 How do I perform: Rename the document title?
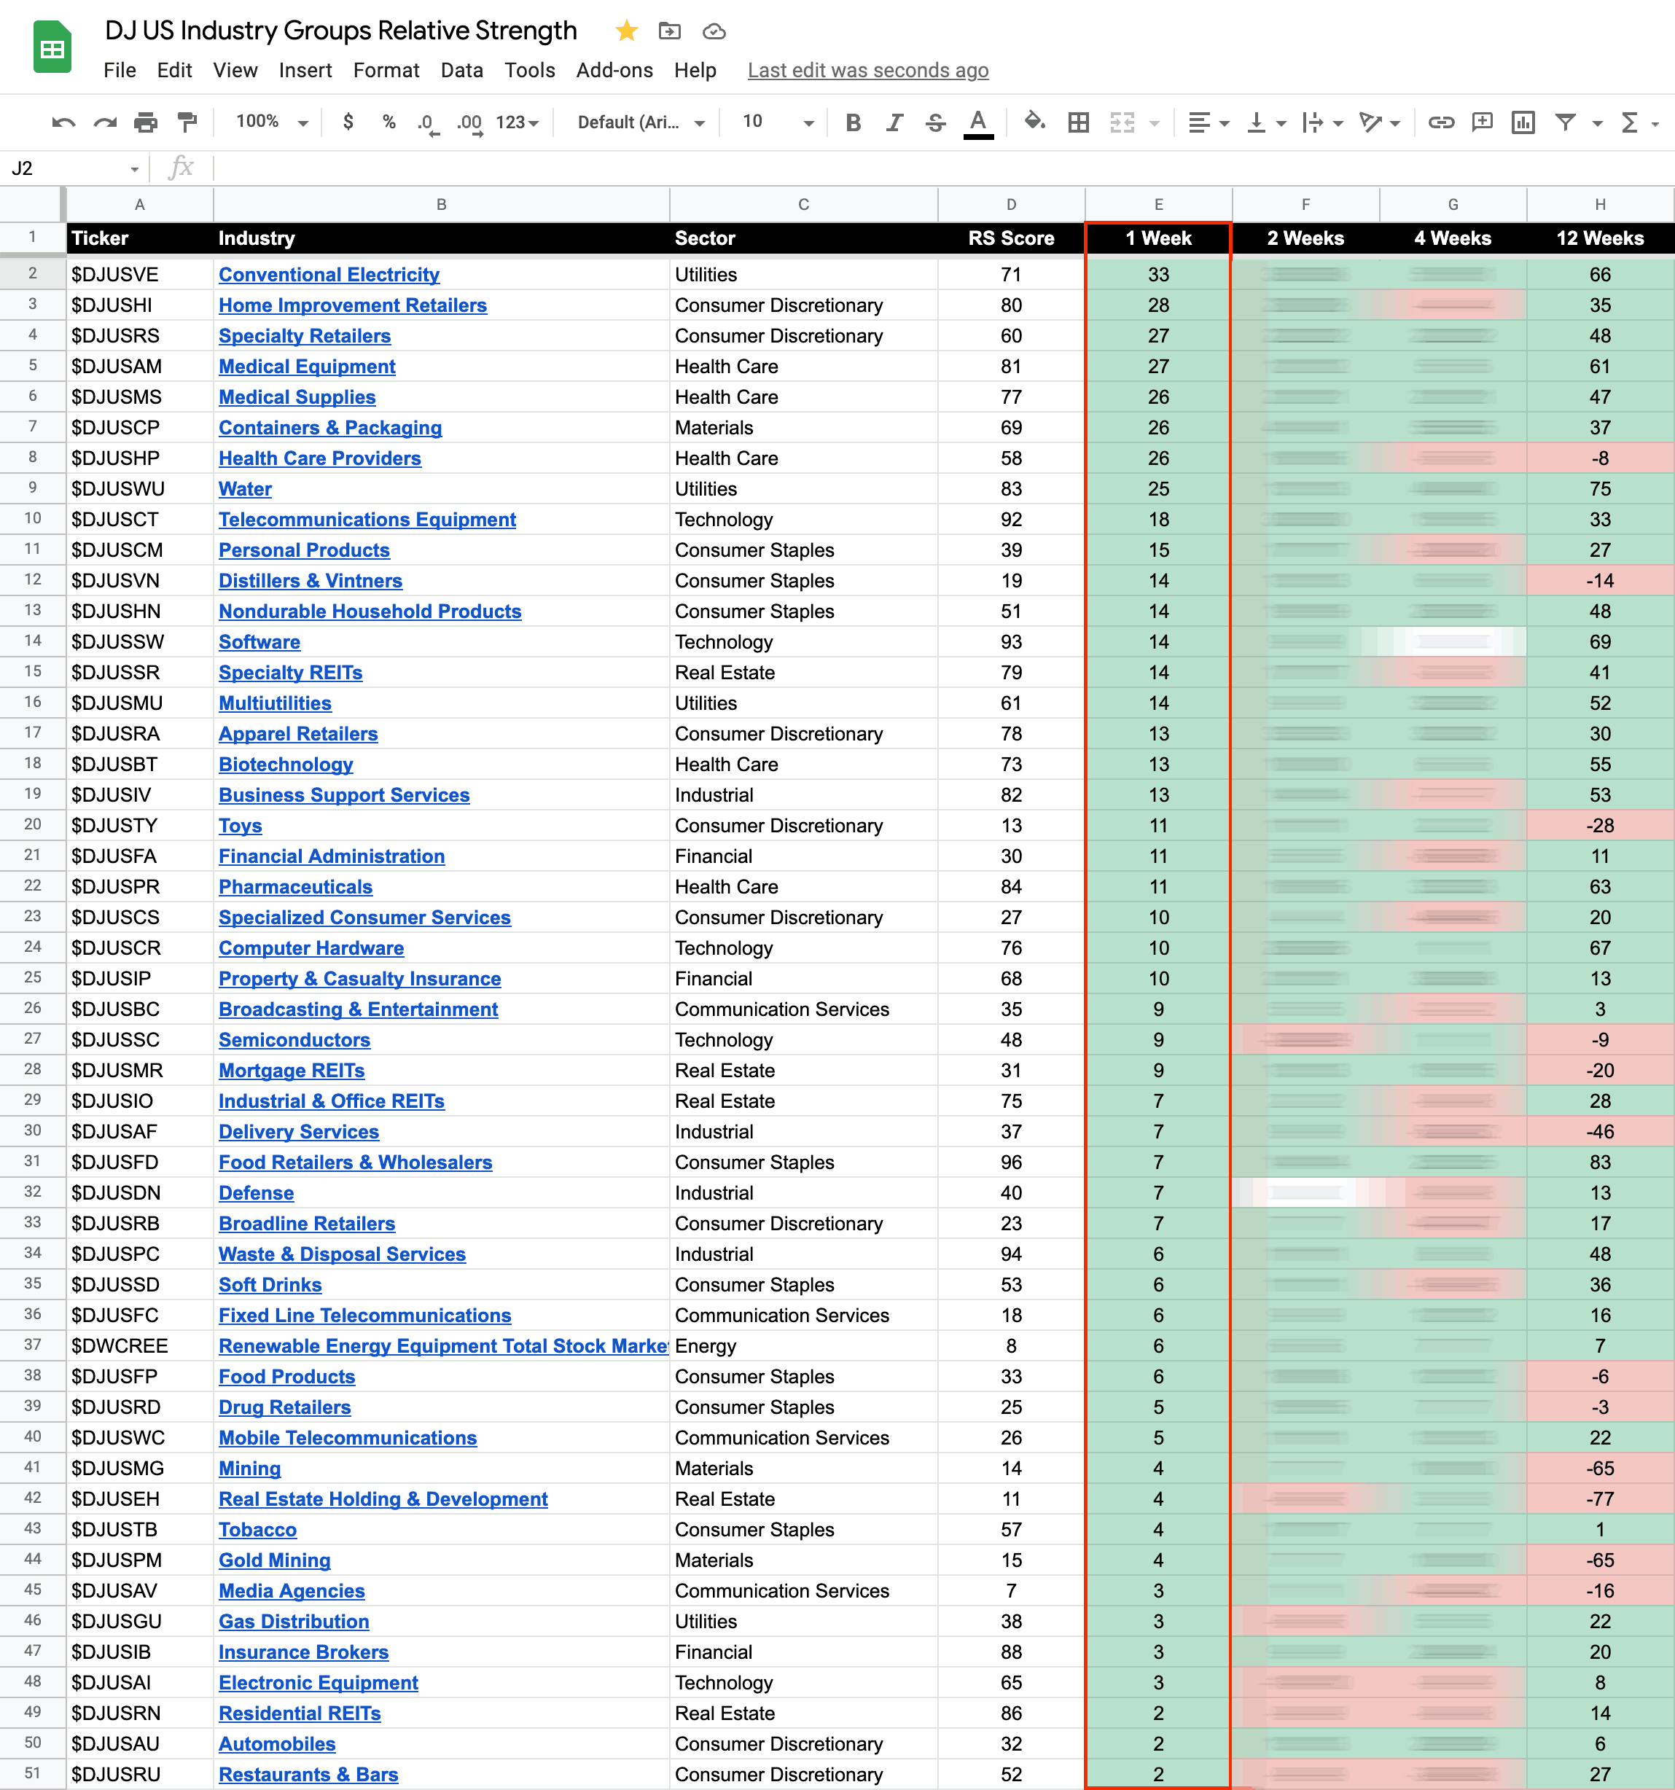[340, 31]
